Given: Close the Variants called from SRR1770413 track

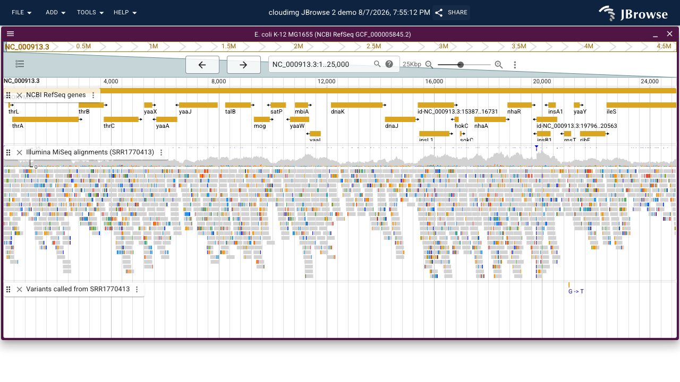Looking at the screenshot, I should [19, 289].
